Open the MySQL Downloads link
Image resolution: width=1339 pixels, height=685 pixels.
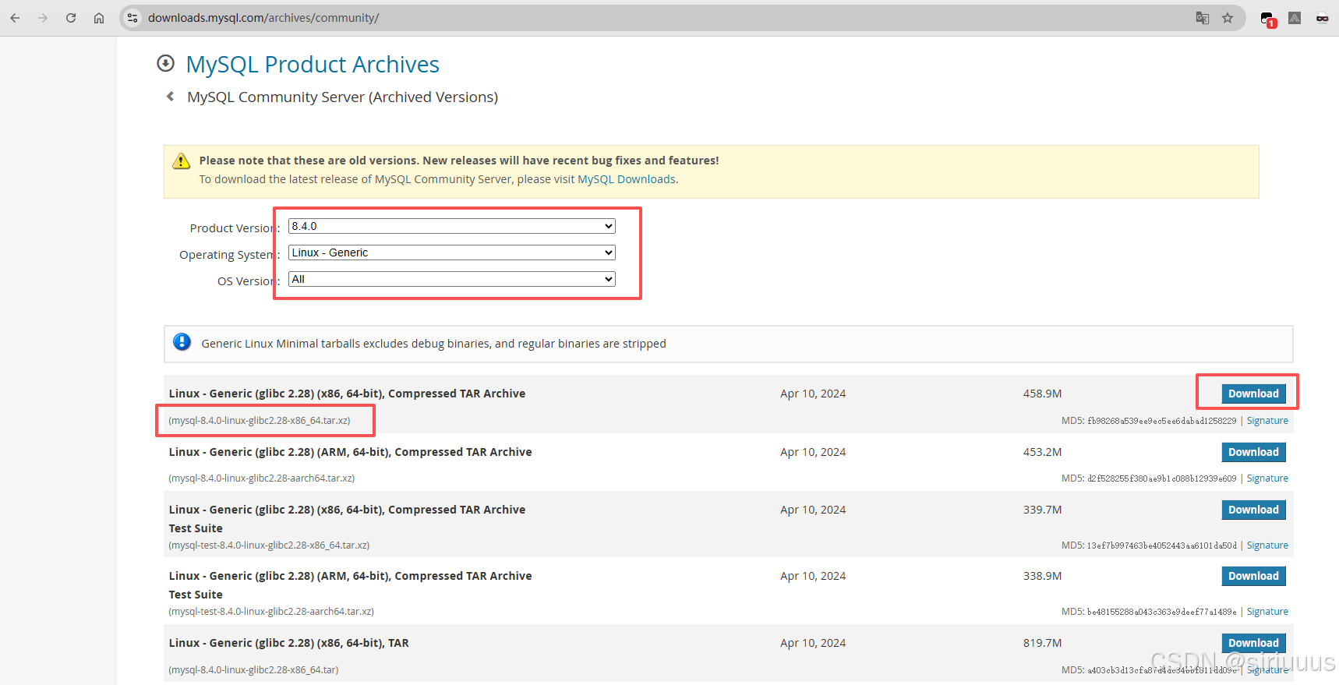627,179
